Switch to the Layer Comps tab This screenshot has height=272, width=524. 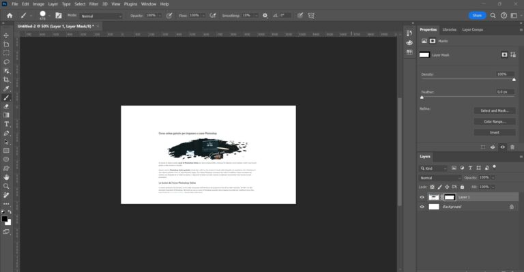pos(473,29)
